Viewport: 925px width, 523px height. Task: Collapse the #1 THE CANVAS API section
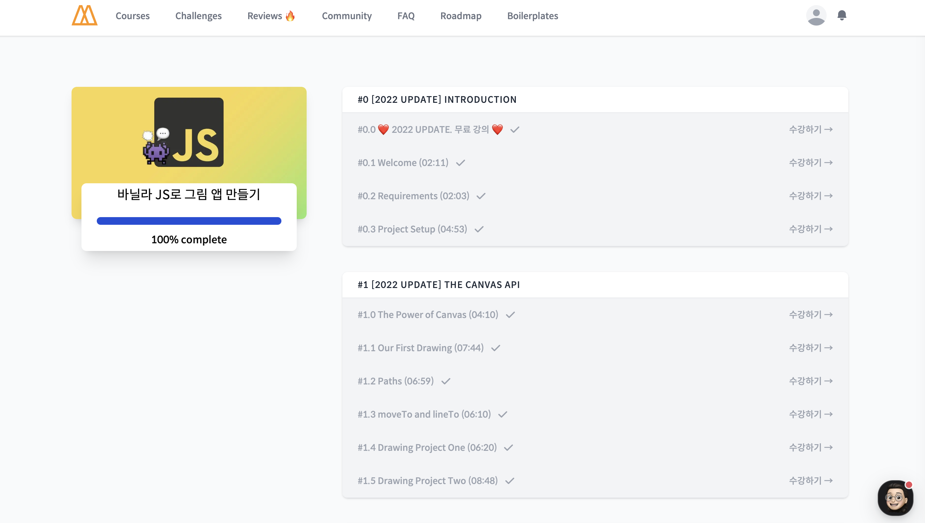click(439, 284)
